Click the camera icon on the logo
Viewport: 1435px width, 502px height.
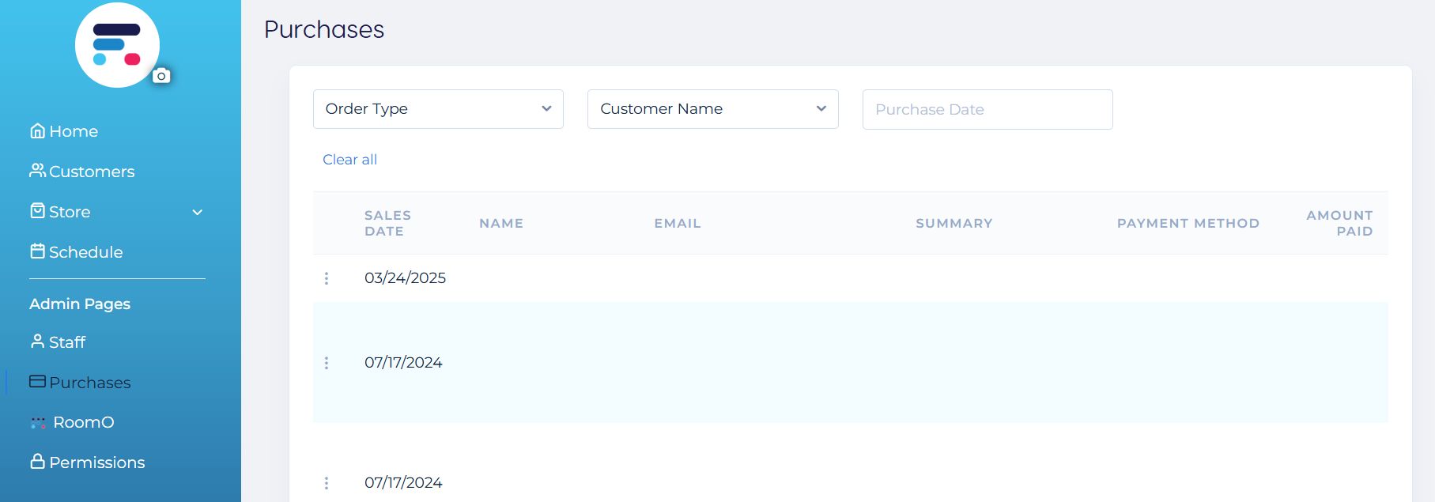click(161, 76)
